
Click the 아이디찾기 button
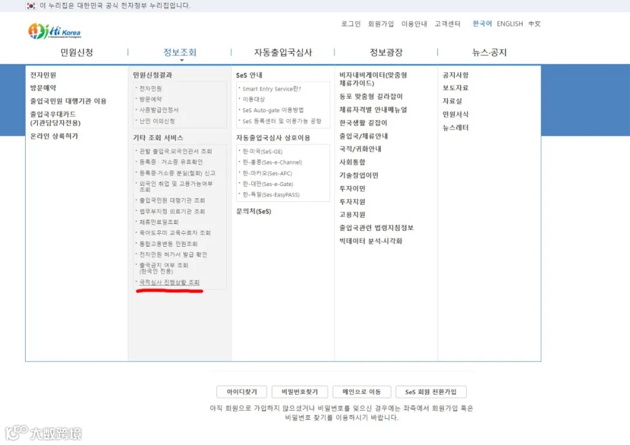[242, 391]
